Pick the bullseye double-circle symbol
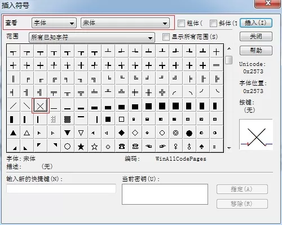Screen dimensions: 282x225 [x=176, y=133]
